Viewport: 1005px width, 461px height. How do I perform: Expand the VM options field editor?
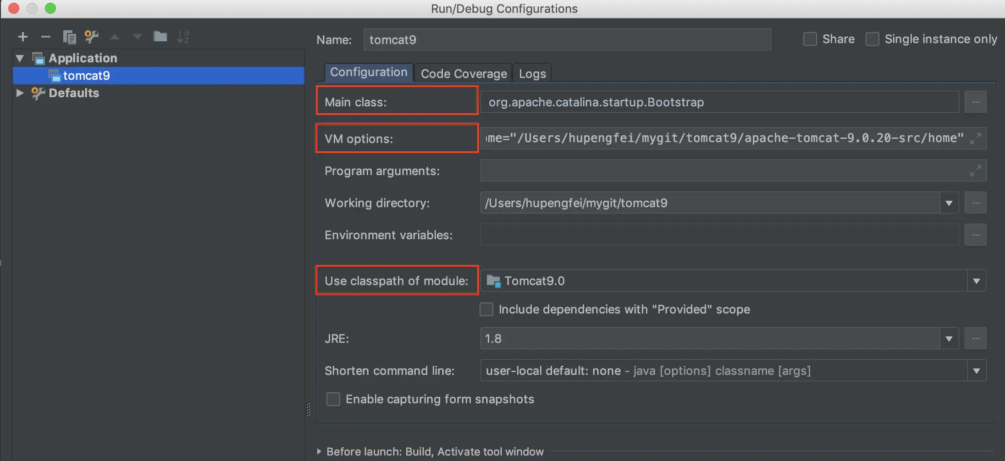pos(975,138)
